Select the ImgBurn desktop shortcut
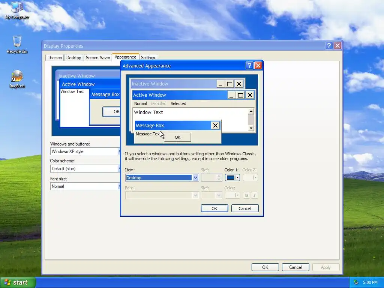This screenshot has width=384, height=288. pos(17,79)
